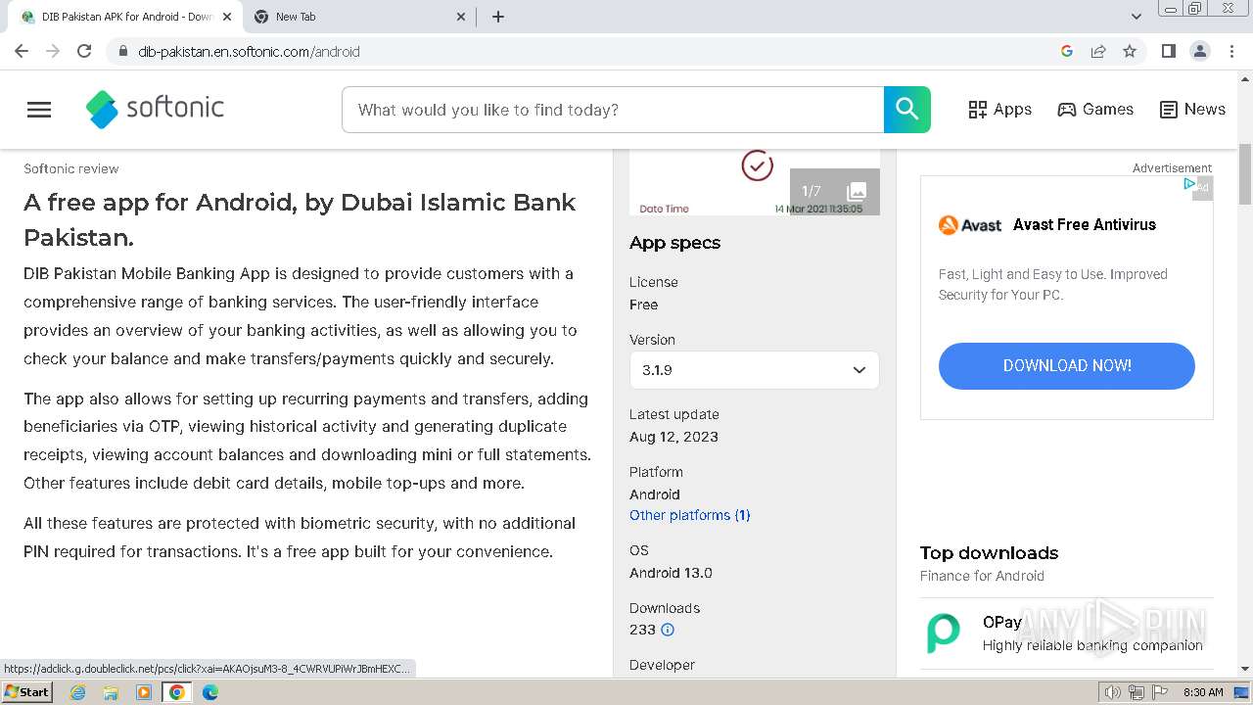Open the News section

[1192, 110]
